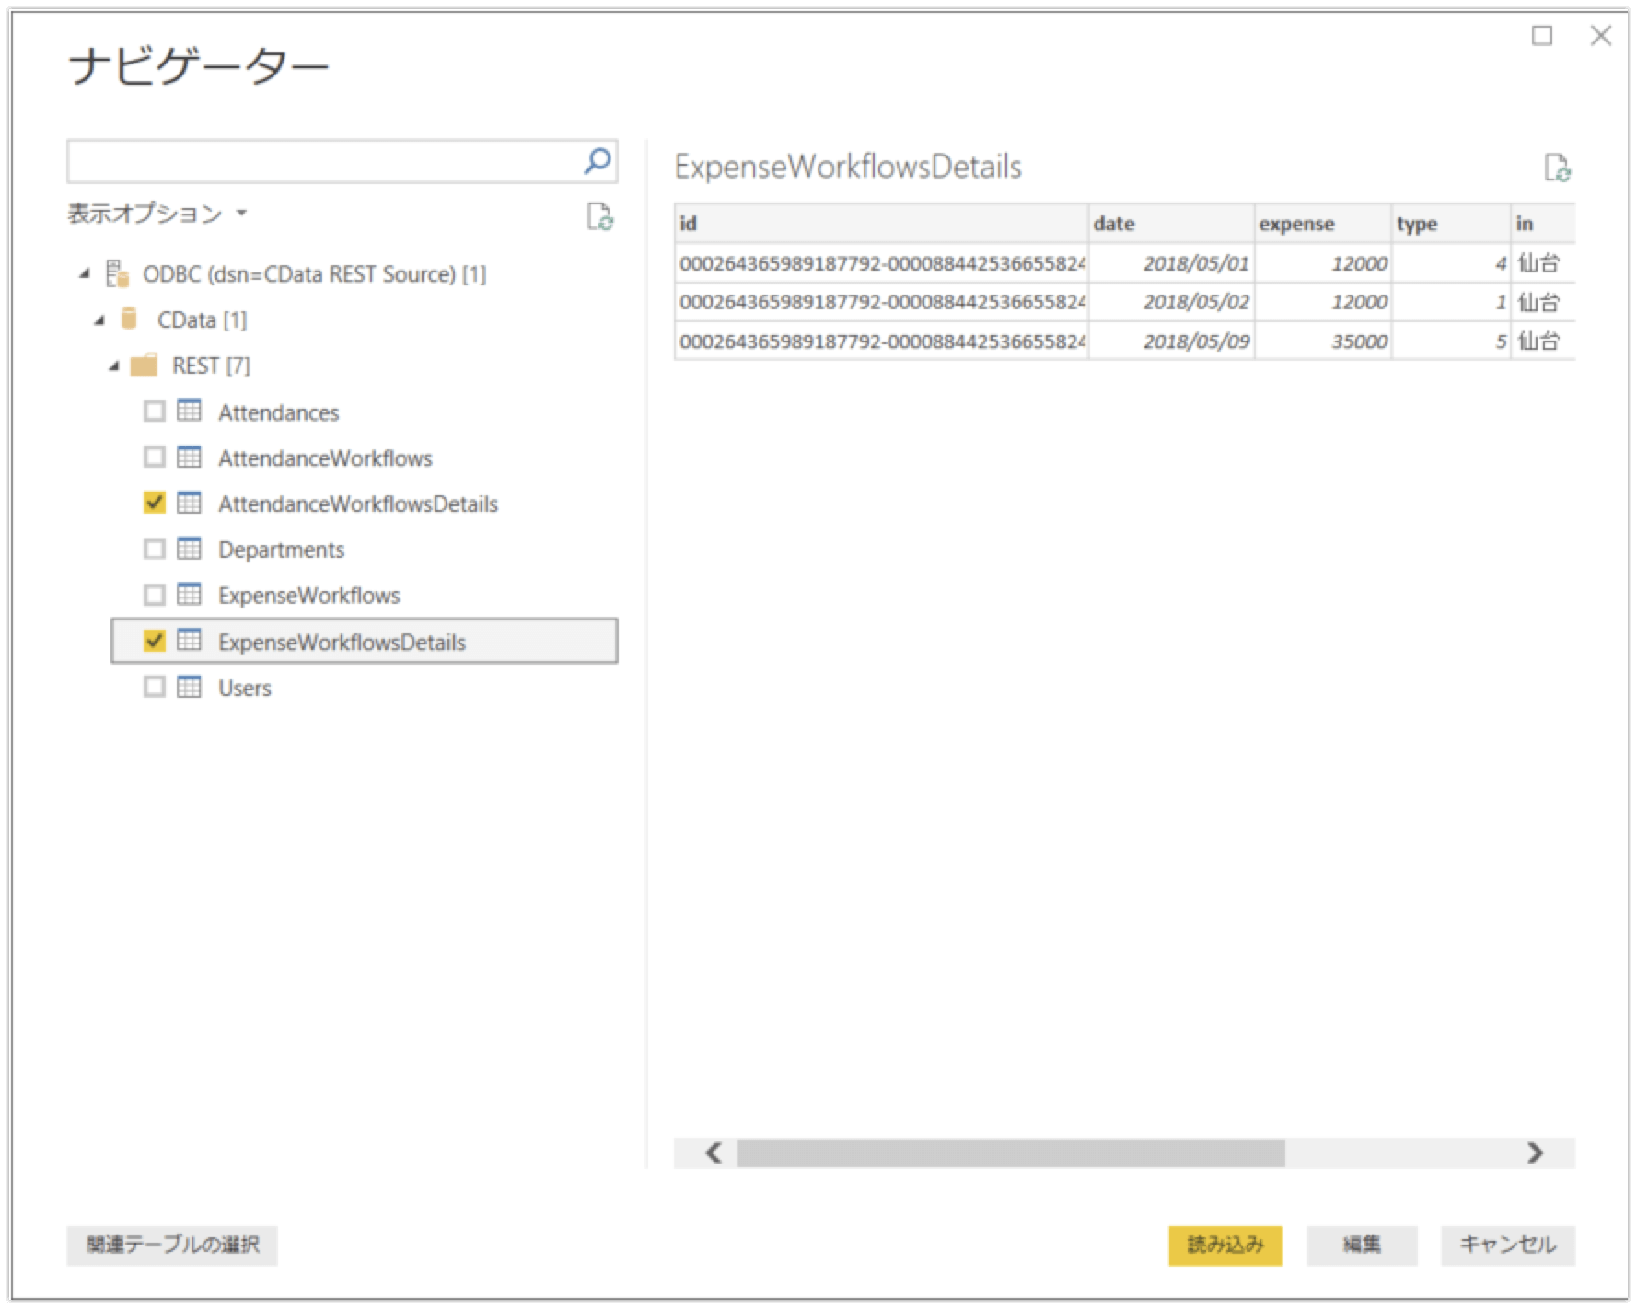
Task: Select the Departments tree item
Action: (x=281, y=550)
